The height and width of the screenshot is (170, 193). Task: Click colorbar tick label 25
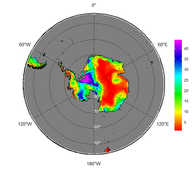(x=186, y=80)
